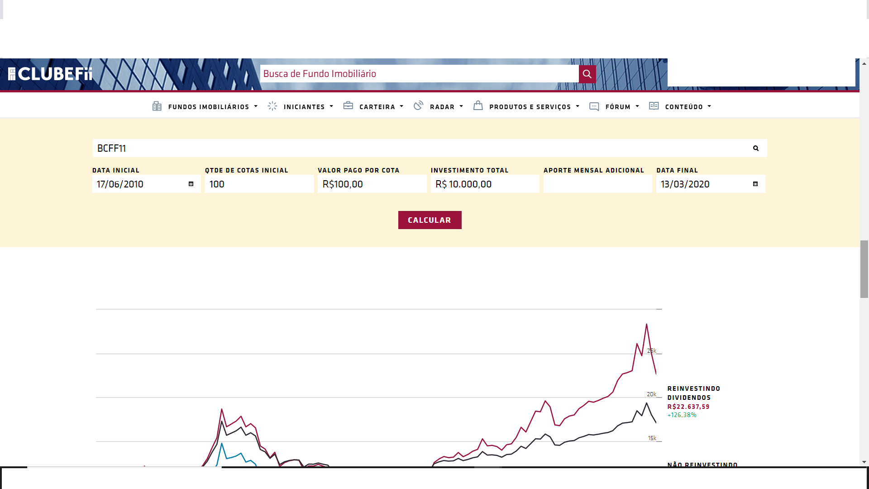Expand the Iniciantes dropdown arrow
The image size is (869, 489).
point(331,106)
